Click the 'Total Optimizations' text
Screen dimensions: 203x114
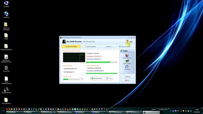point(69,72)
